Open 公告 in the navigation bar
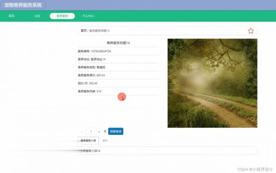This screenshot has height=173, width=276. [x=37, y=16]
